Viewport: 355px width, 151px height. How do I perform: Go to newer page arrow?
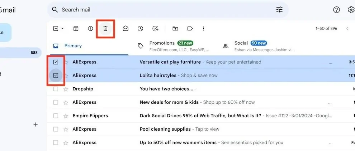coord(347,29)
